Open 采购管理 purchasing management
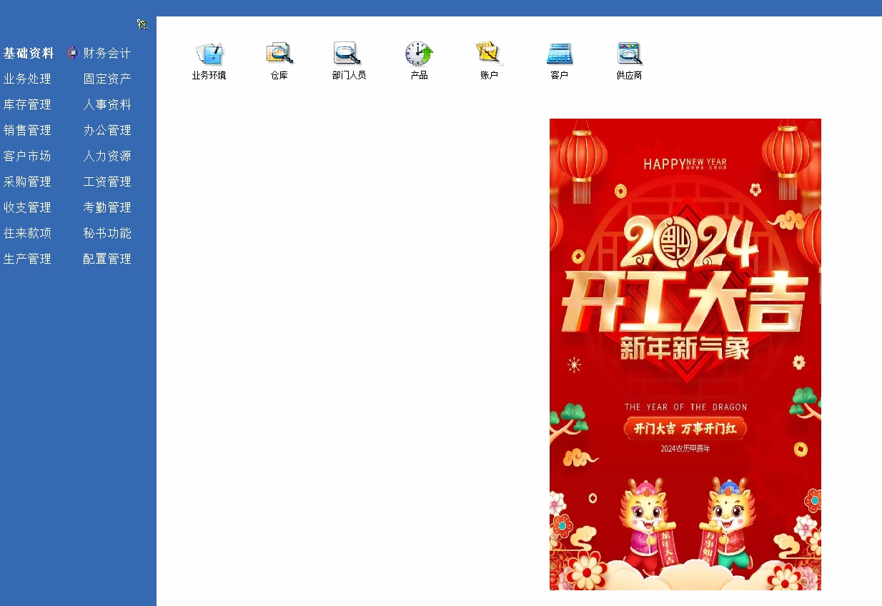 coord(27,182)
